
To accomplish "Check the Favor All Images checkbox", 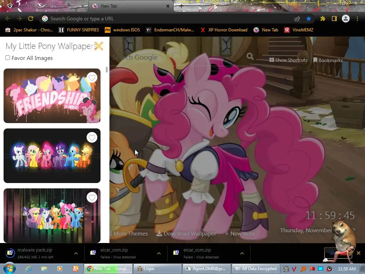I will point(8,58).
